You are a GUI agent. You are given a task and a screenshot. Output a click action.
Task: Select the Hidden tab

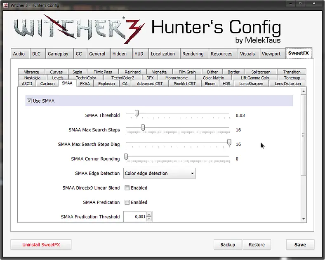121,54
